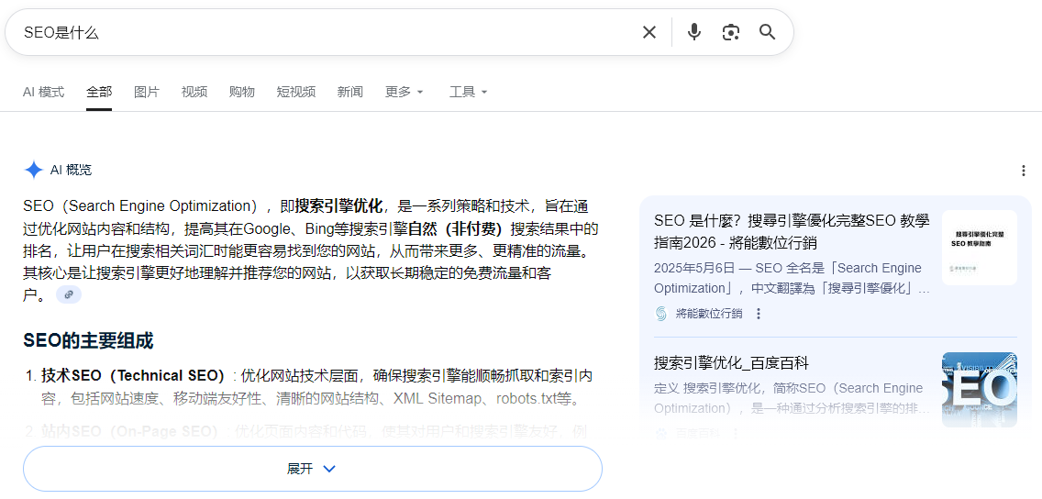
Task: Go to the 视频 tab
Action: [x=194, y=92]
